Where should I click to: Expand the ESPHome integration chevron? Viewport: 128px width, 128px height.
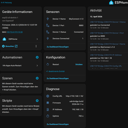point(37,39)
